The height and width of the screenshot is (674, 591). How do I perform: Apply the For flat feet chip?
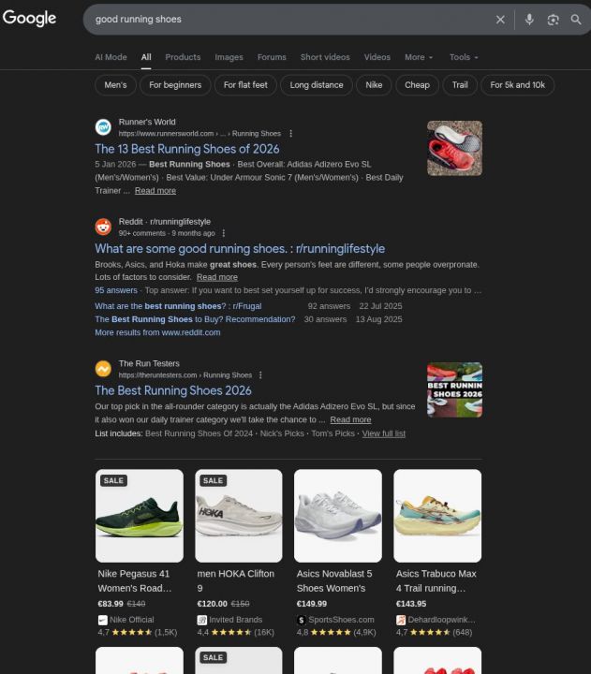click(x=245, y=85)
